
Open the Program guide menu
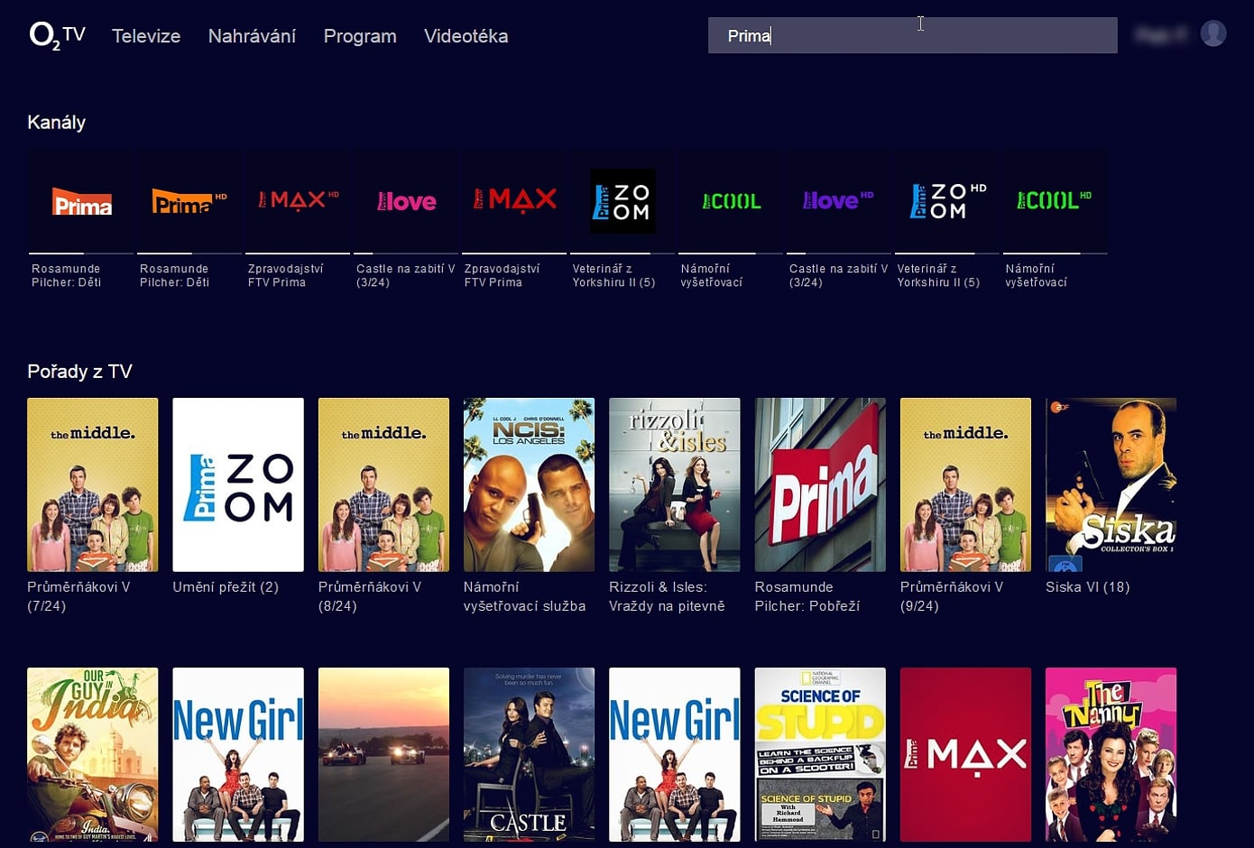pyautogui.click(x=360, y=36)
